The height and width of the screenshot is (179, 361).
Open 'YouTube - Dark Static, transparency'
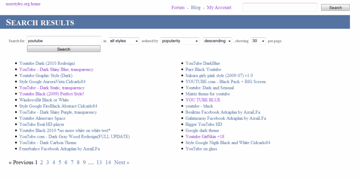pyautogui.click(x=52, y=88)
